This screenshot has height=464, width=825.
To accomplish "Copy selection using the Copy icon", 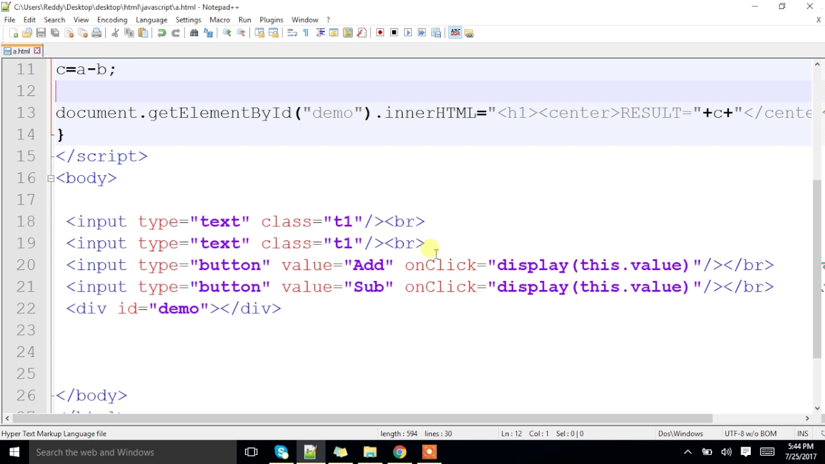I will pyautogui.click(x=129, y=33).
